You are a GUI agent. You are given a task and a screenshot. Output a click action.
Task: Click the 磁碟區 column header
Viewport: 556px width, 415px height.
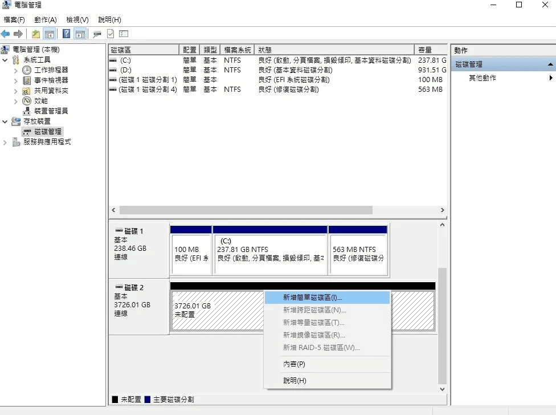144,50
